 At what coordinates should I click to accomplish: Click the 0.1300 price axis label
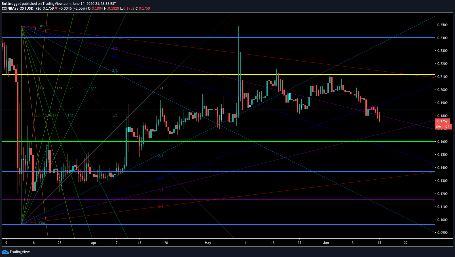[443, 181]
